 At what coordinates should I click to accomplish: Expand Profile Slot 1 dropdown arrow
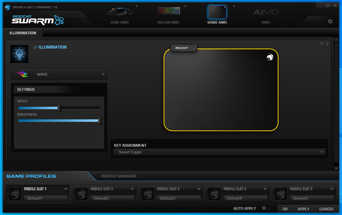tap(66, 189)
